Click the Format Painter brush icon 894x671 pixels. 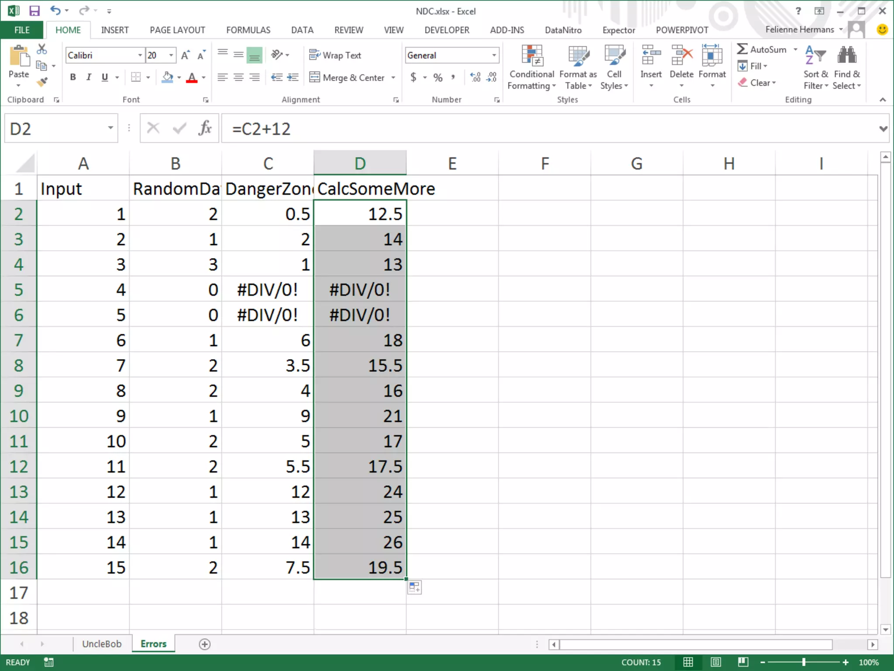coord(42,82)
